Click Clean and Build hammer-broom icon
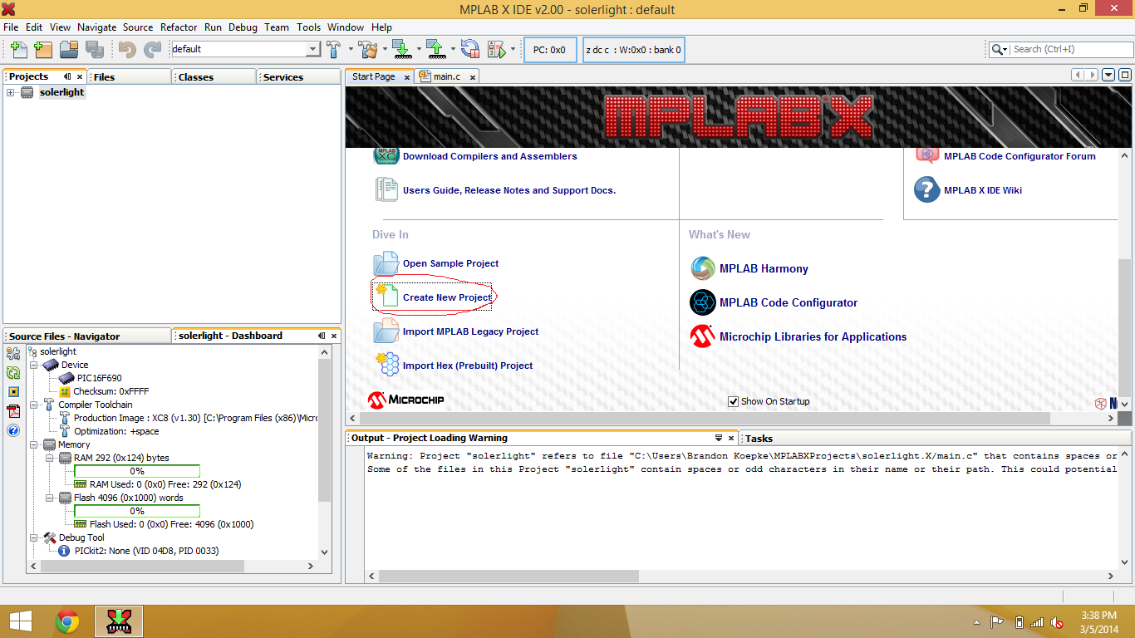The image size is (1135, 638). 367,49
